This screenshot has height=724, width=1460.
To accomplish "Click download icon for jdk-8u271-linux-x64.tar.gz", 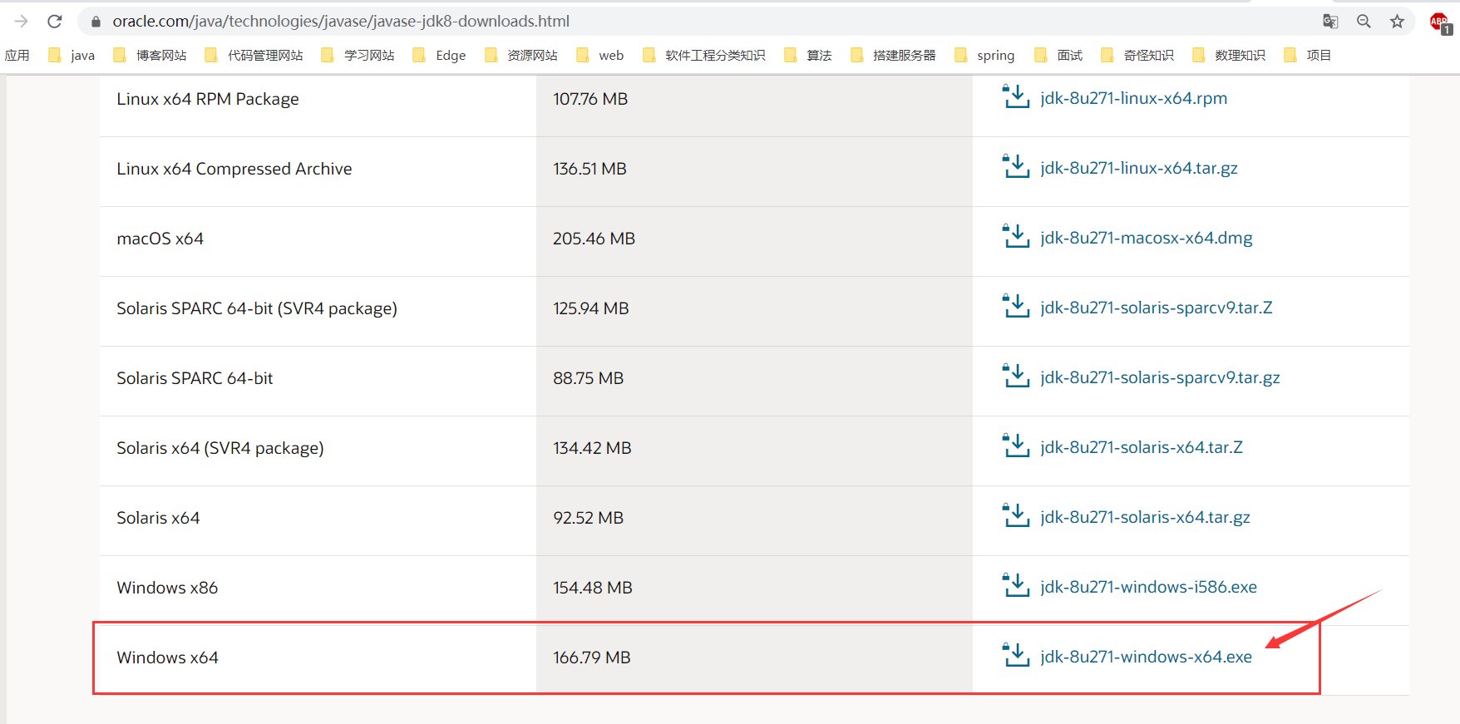I will click(1016, 166).
